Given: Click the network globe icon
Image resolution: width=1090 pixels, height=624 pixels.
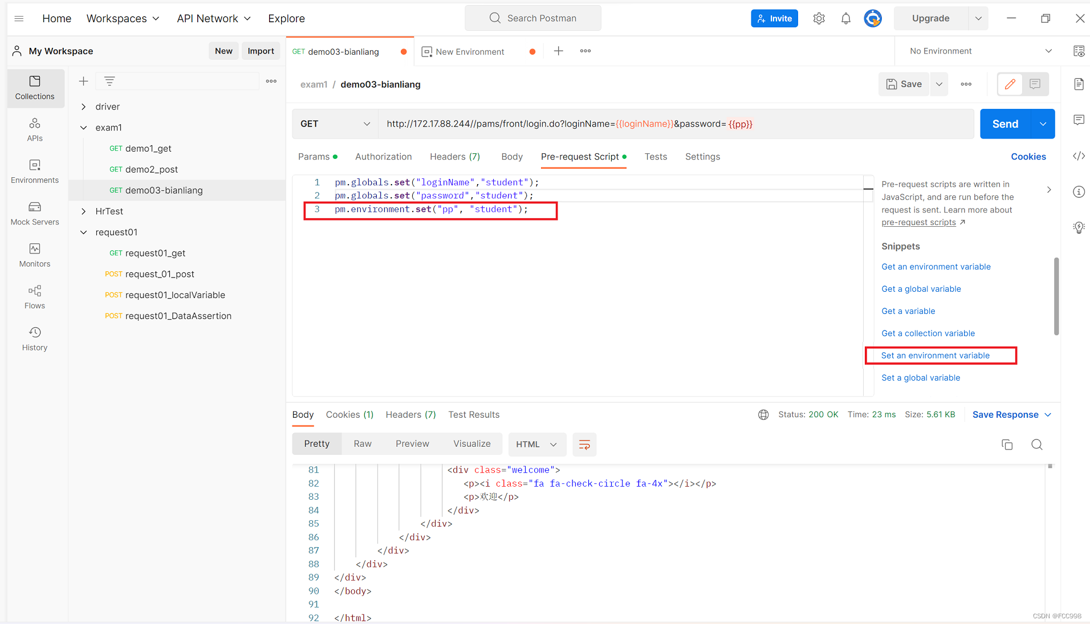Looking at the screenshot, I should [x=763, y=414].
